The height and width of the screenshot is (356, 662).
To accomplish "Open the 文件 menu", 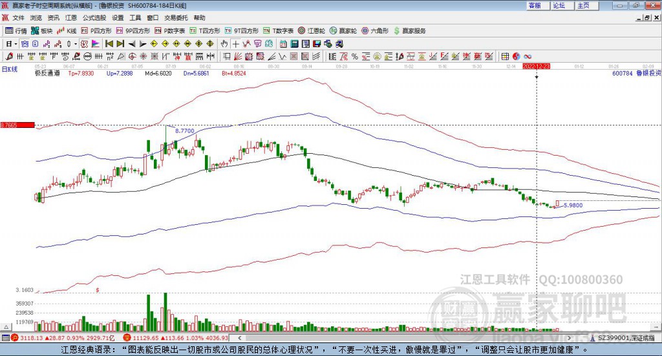I will click(18, 17).
